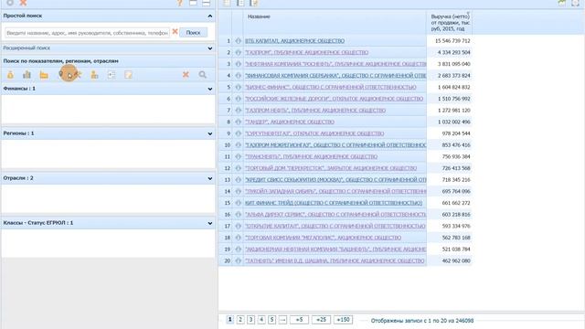The image size is (585, 329).
Task: Select revenue value 462 962 080
Action: point(456,260)
